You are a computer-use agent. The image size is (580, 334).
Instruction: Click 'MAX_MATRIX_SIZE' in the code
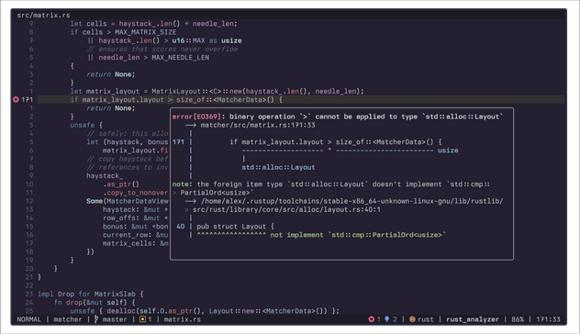coord(145,32)
